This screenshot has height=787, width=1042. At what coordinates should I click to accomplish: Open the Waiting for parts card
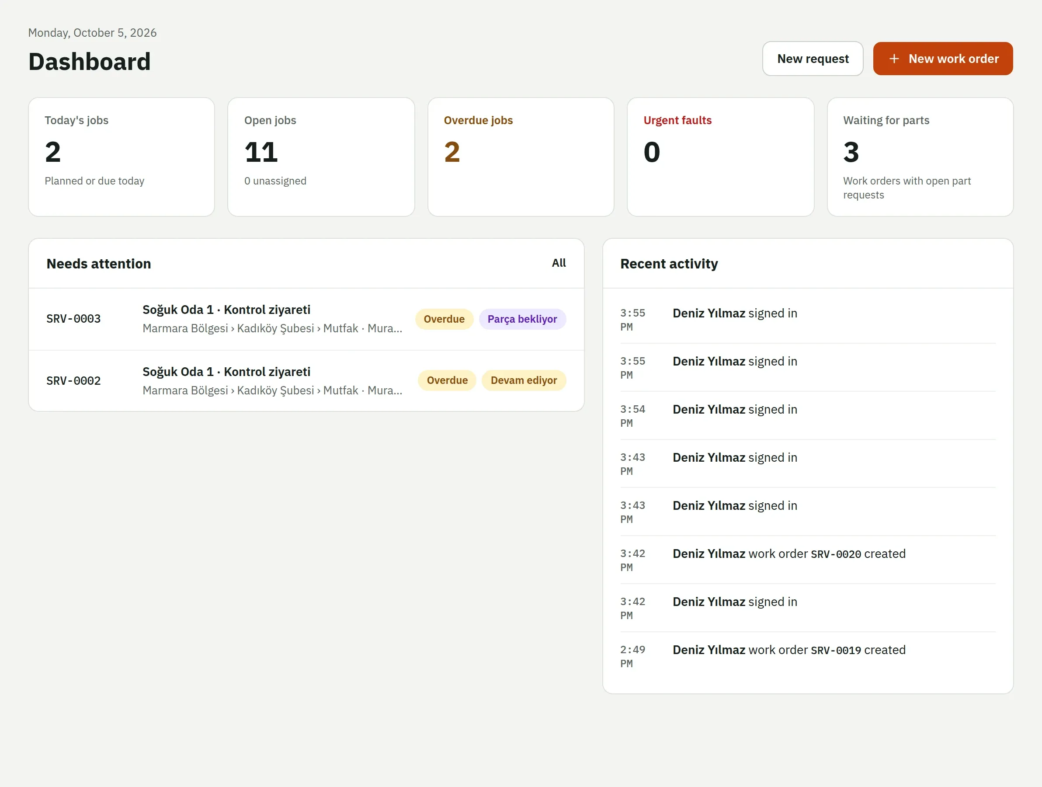point(920,157)
